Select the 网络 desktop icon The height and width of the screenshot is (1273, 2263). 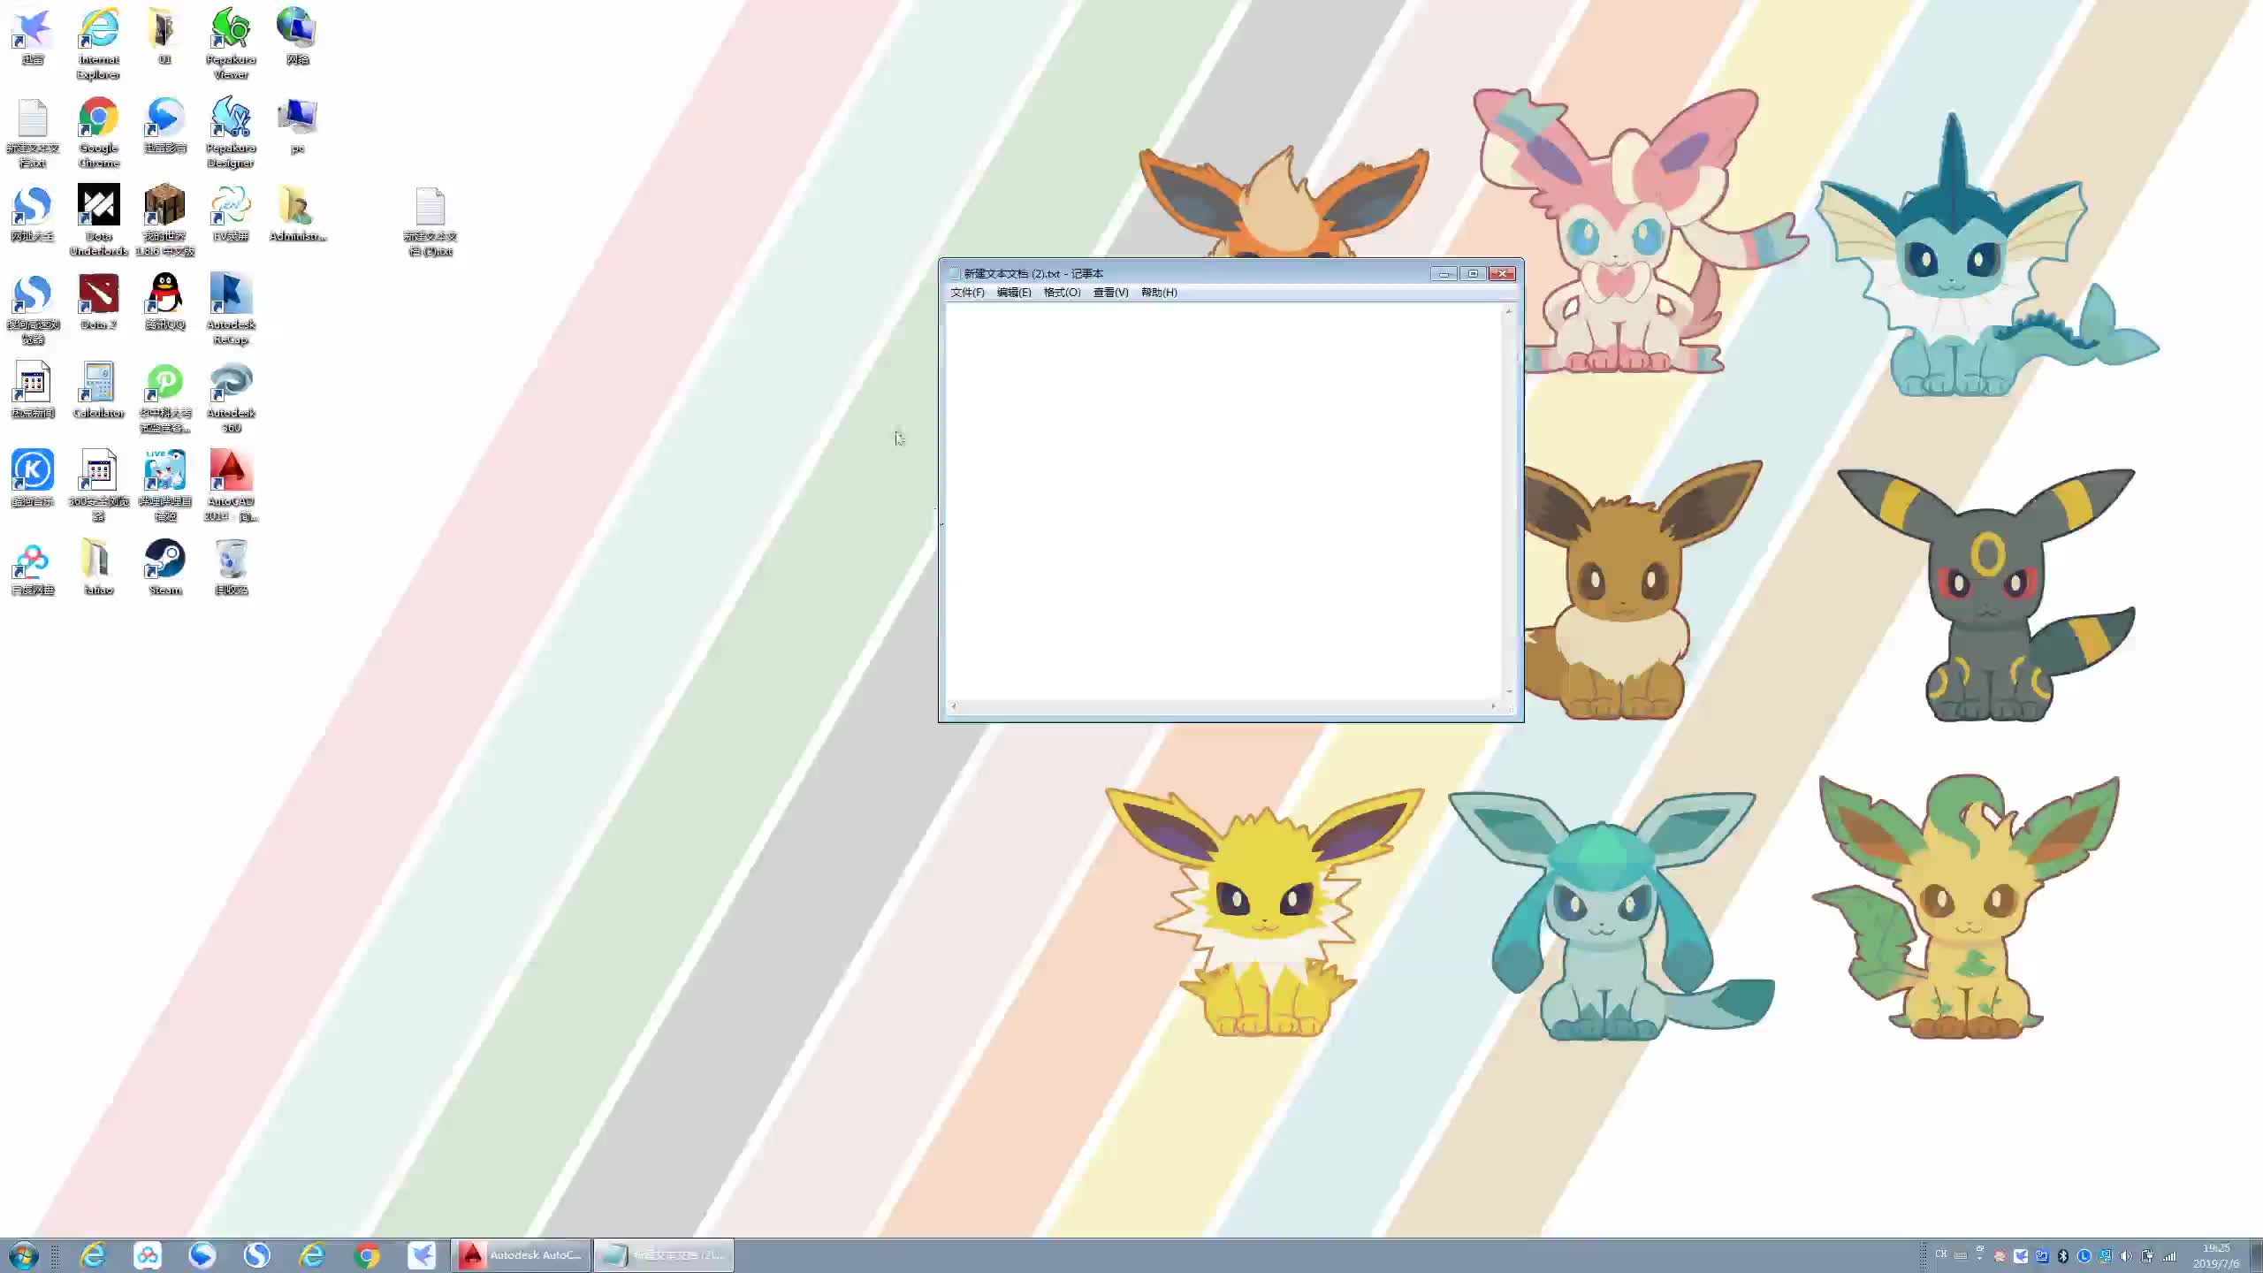point(297,37)
